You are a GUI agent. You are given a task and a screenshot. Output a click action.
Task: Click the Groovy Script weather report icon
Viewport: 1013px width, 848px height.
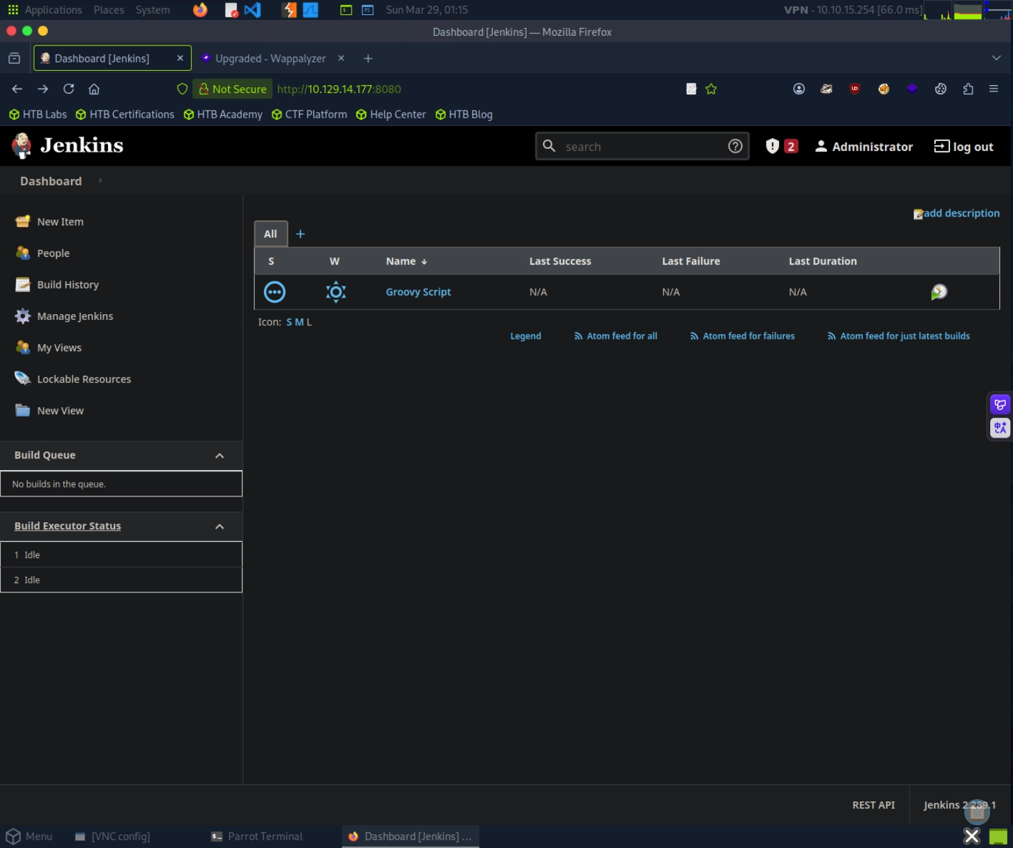click(x=335, y=292)
